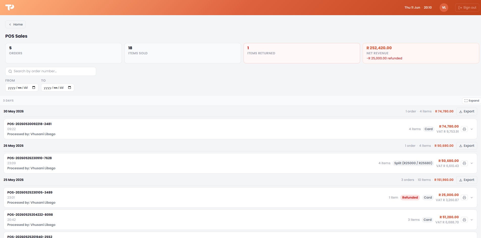Print receipt for order ending 2481
Viewport: 481px width, 238px height.
coord(464,129)
